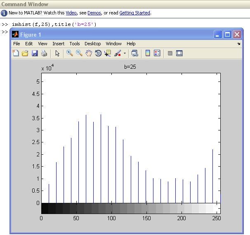Open the Getting Started link
Screen dimensions: 250x235
click(x=135, y=13)
